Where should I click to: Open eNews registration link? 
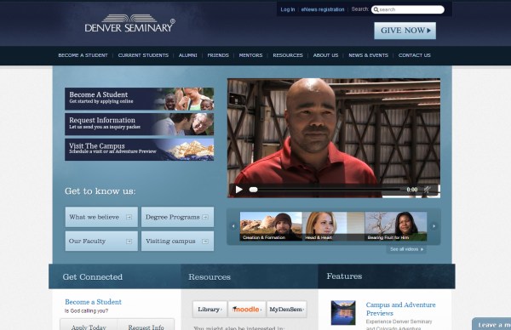tap(323, 9)
